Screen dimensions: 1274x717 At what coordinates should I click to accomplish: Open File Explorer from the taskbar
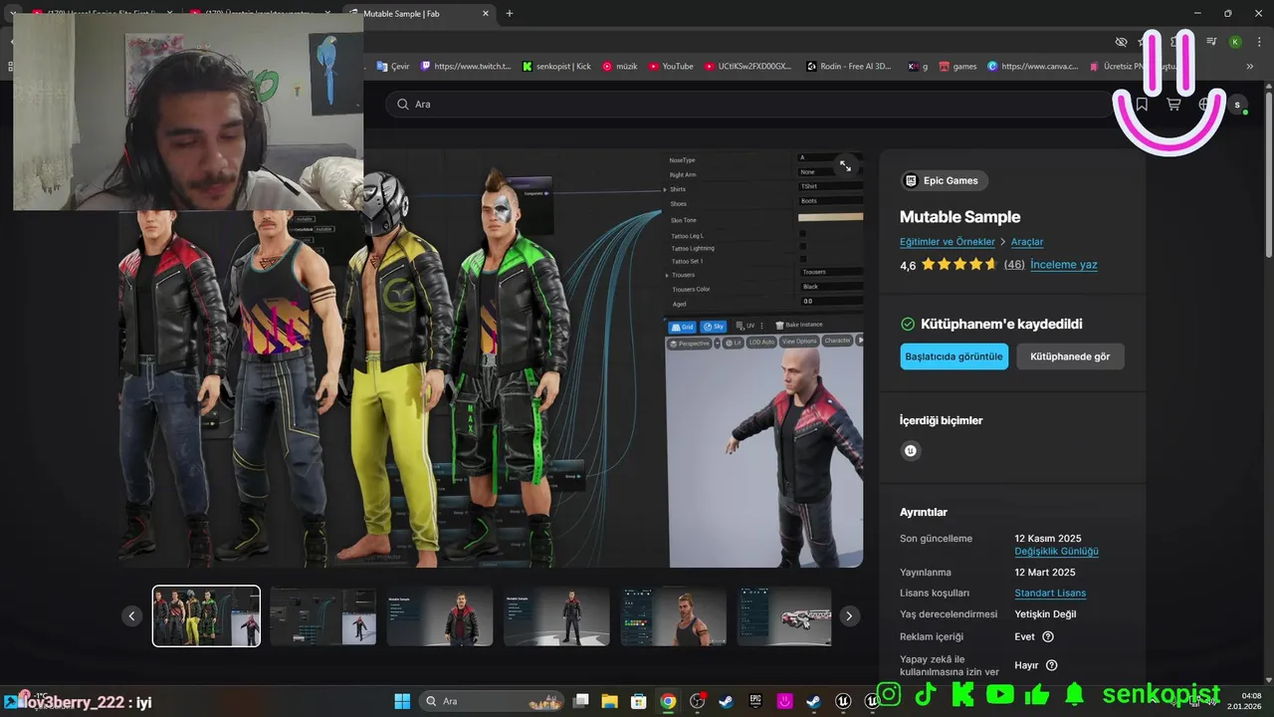pos(610,701)
